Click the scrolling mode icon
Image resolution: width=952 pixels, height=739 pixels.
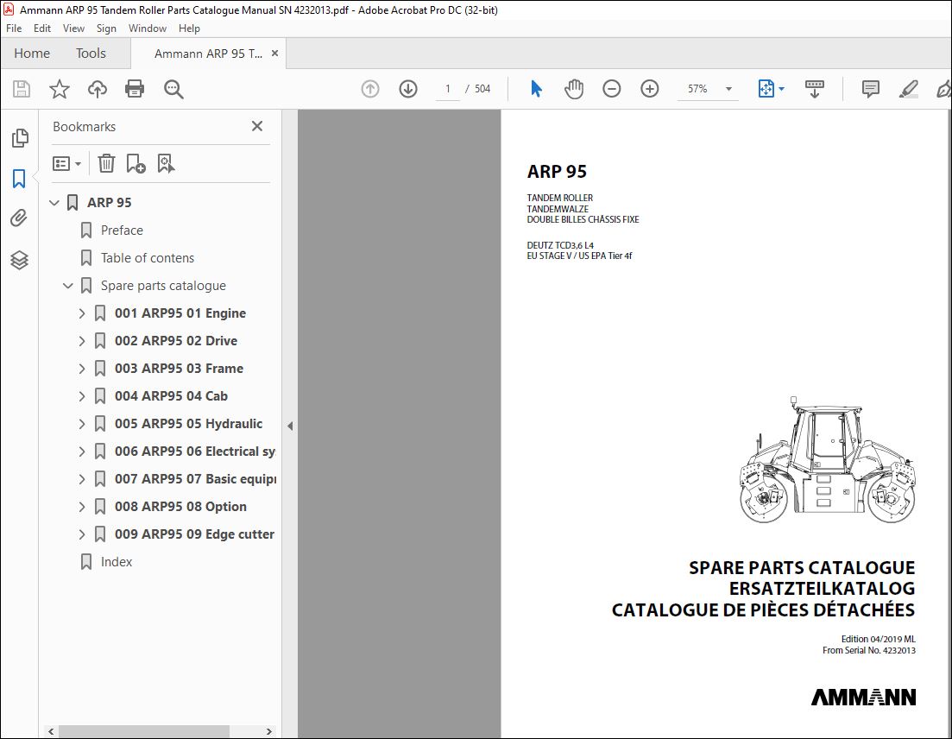point(814,89)
